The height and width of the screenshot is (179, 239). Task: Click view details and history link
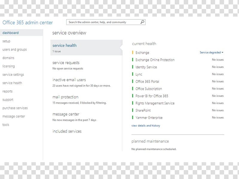pos(146,126)
